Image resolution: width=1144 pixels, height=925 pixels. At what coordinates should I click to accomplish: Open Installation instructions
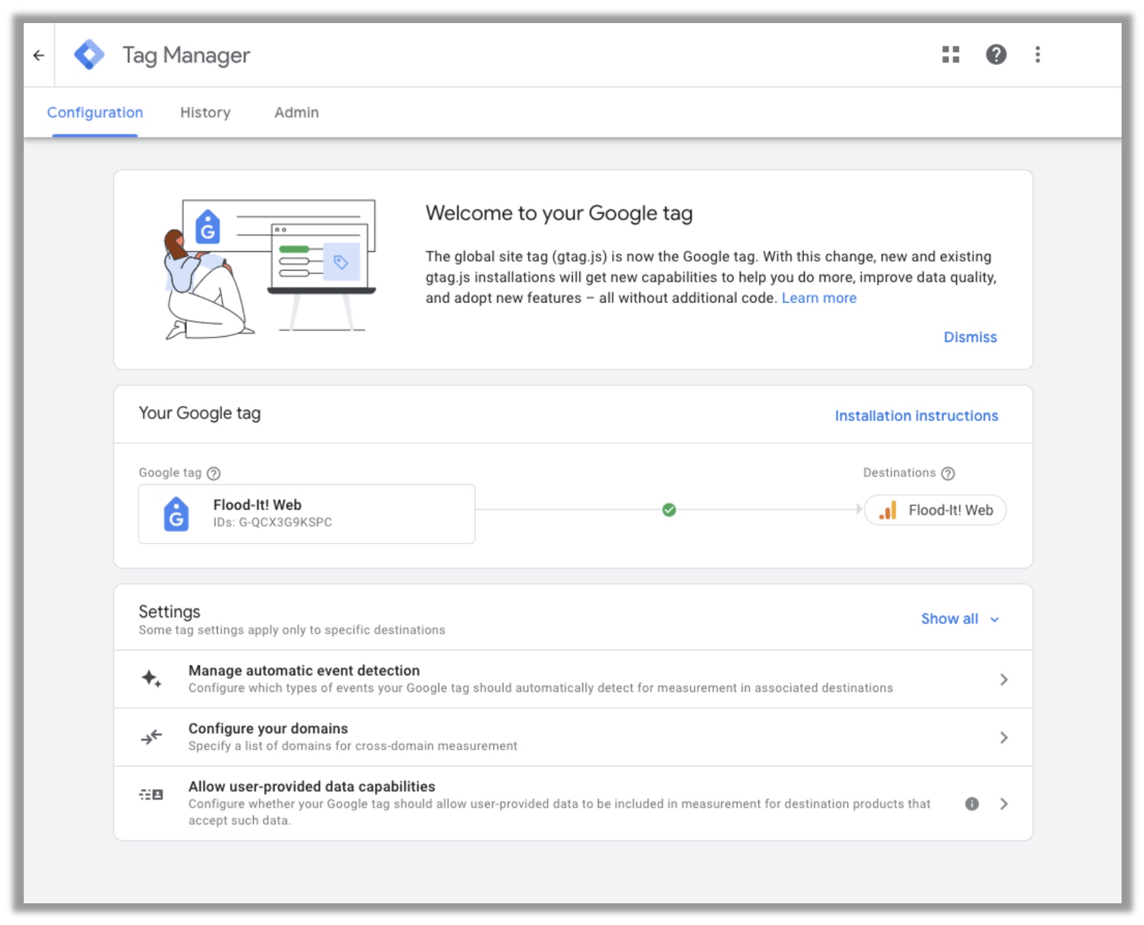(916, 416)
